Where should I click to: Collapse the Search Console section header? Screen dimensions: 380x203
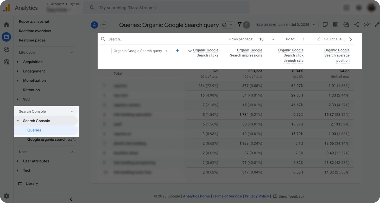click(72, 112)
